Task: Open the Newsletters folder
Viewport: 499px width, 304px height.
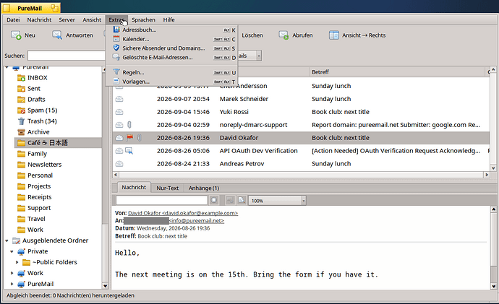Action: (x=44, y=165)
